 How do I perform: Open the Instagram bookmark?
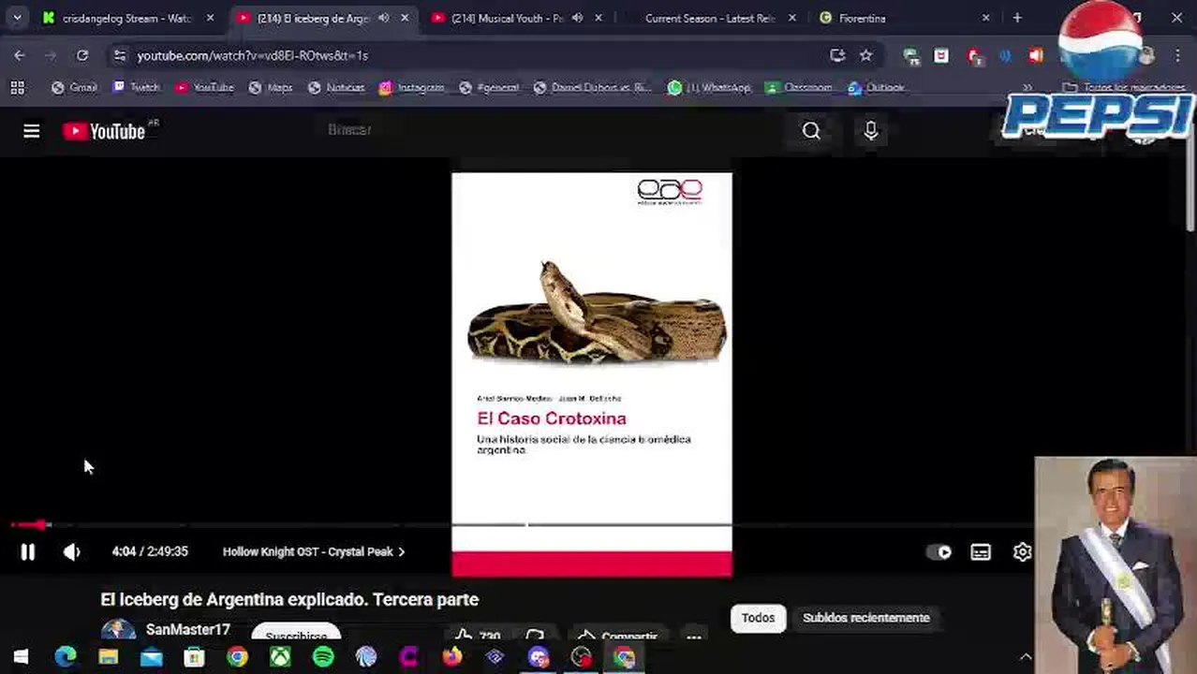(x=412, y=87)
